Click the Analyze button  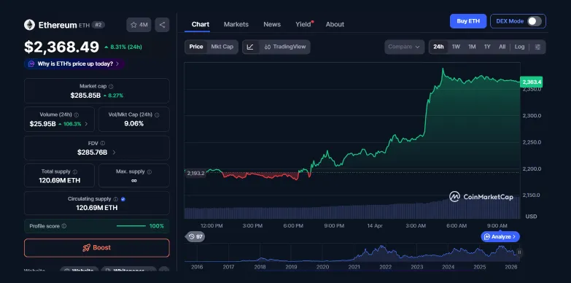500,237
